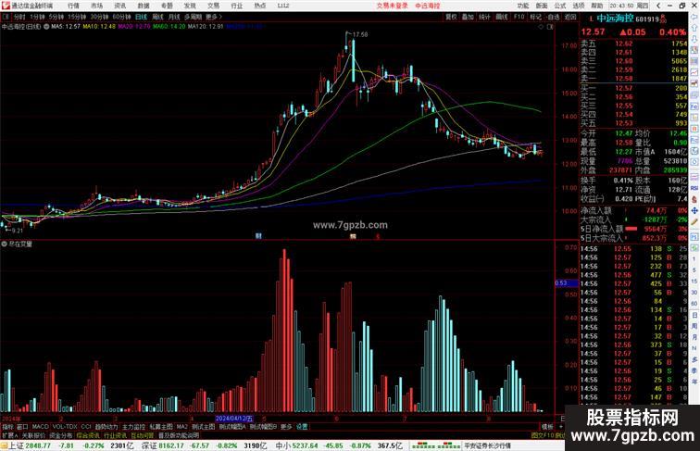Screen dimensions: 700x451
Task: Open the 行情 menu
Action: click(x=73, y=6)
